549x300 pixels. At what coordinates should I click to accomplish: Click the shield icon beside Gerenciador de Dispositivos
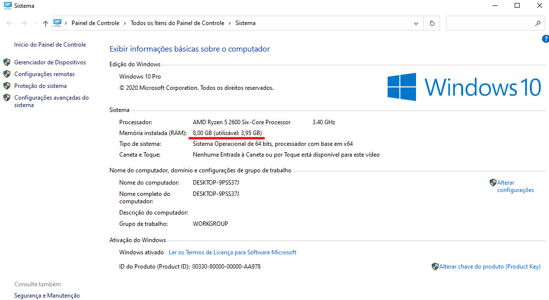(x=7, y=62)
